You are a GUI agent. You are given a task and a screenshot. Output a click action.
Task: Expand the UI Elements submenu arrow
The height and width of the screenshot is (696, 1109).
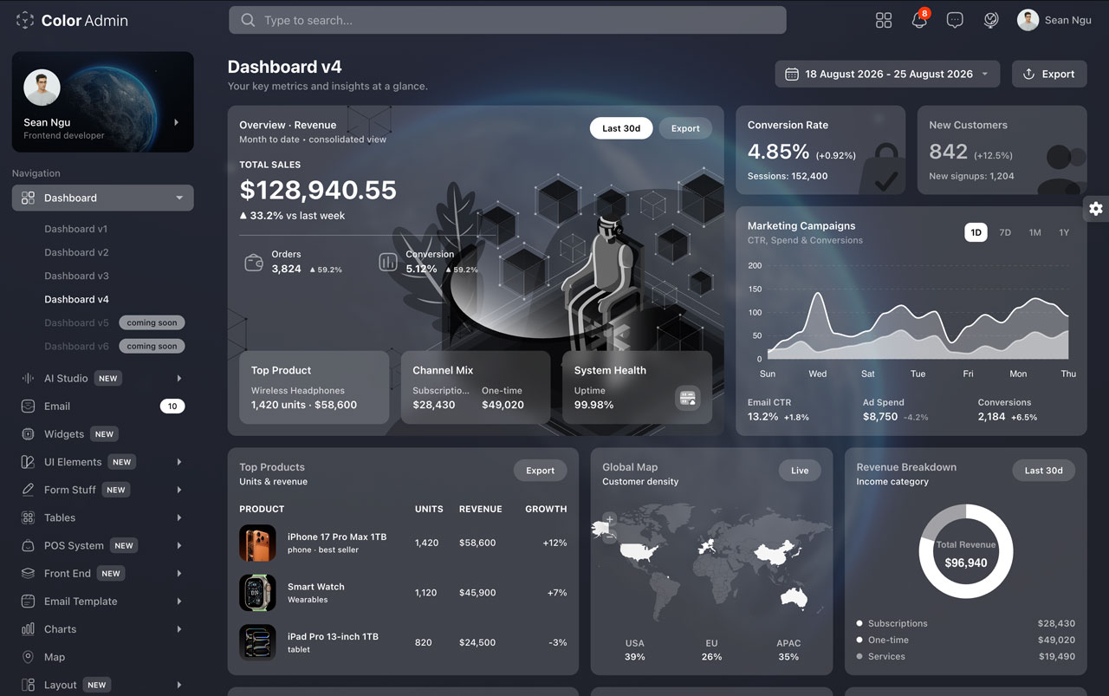click(x=179, y=462)
